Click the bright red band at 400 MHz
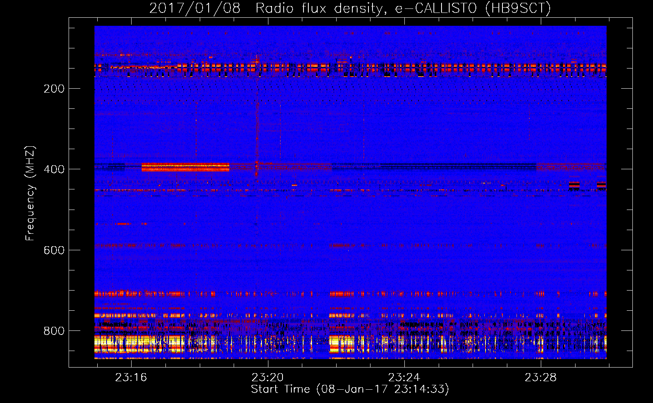This screenshot has width=653, height=403. [185, 167]
